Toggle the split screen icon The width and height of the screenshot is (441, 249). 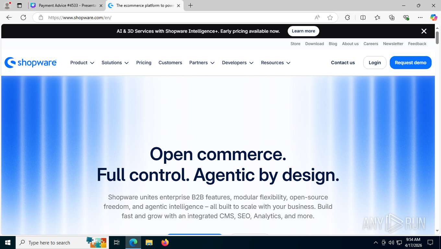click(363, 18)
